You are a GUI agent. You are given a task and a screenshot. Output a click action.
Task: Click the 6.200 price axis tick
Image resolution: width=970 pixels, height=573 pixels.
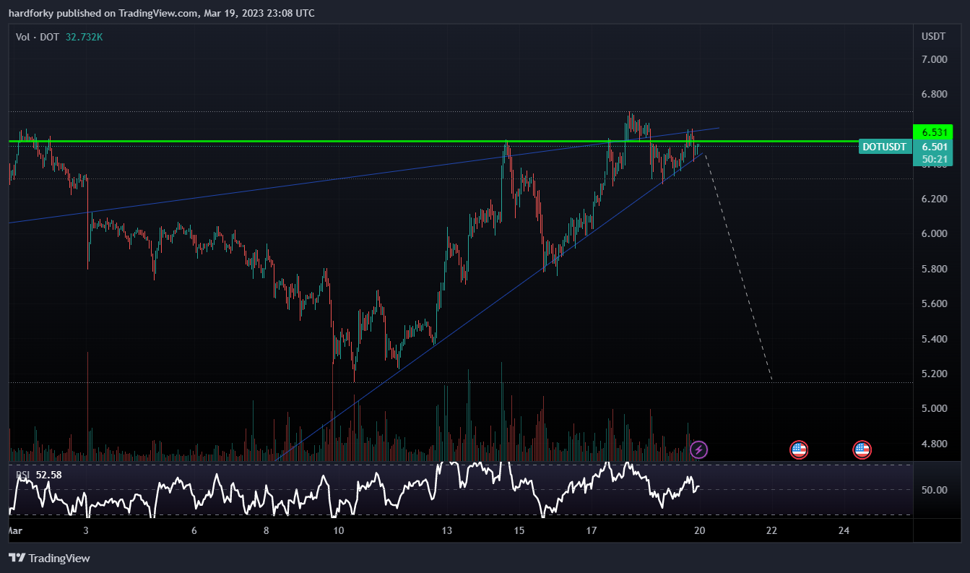point(935,199)
